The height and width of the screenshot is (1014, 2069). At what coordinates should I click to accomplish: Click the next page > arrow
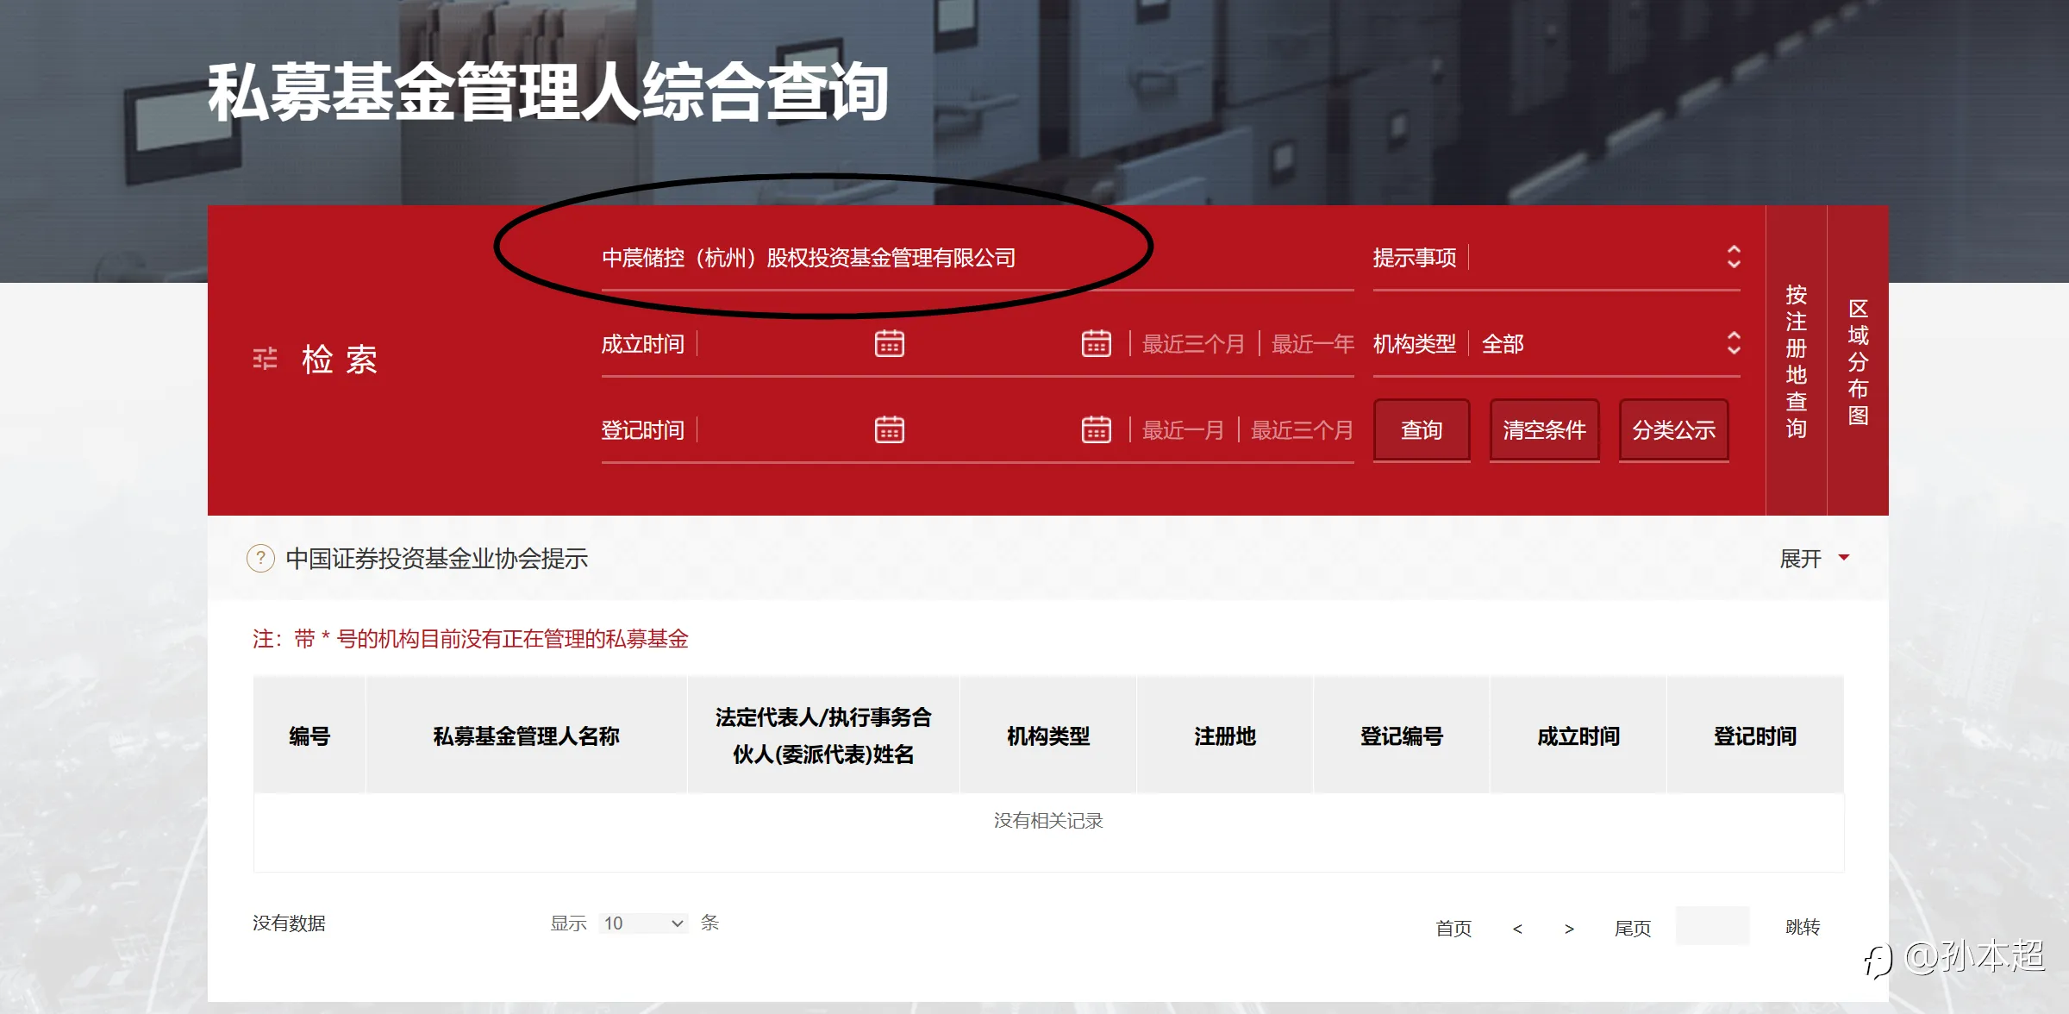click(1569, 929)
